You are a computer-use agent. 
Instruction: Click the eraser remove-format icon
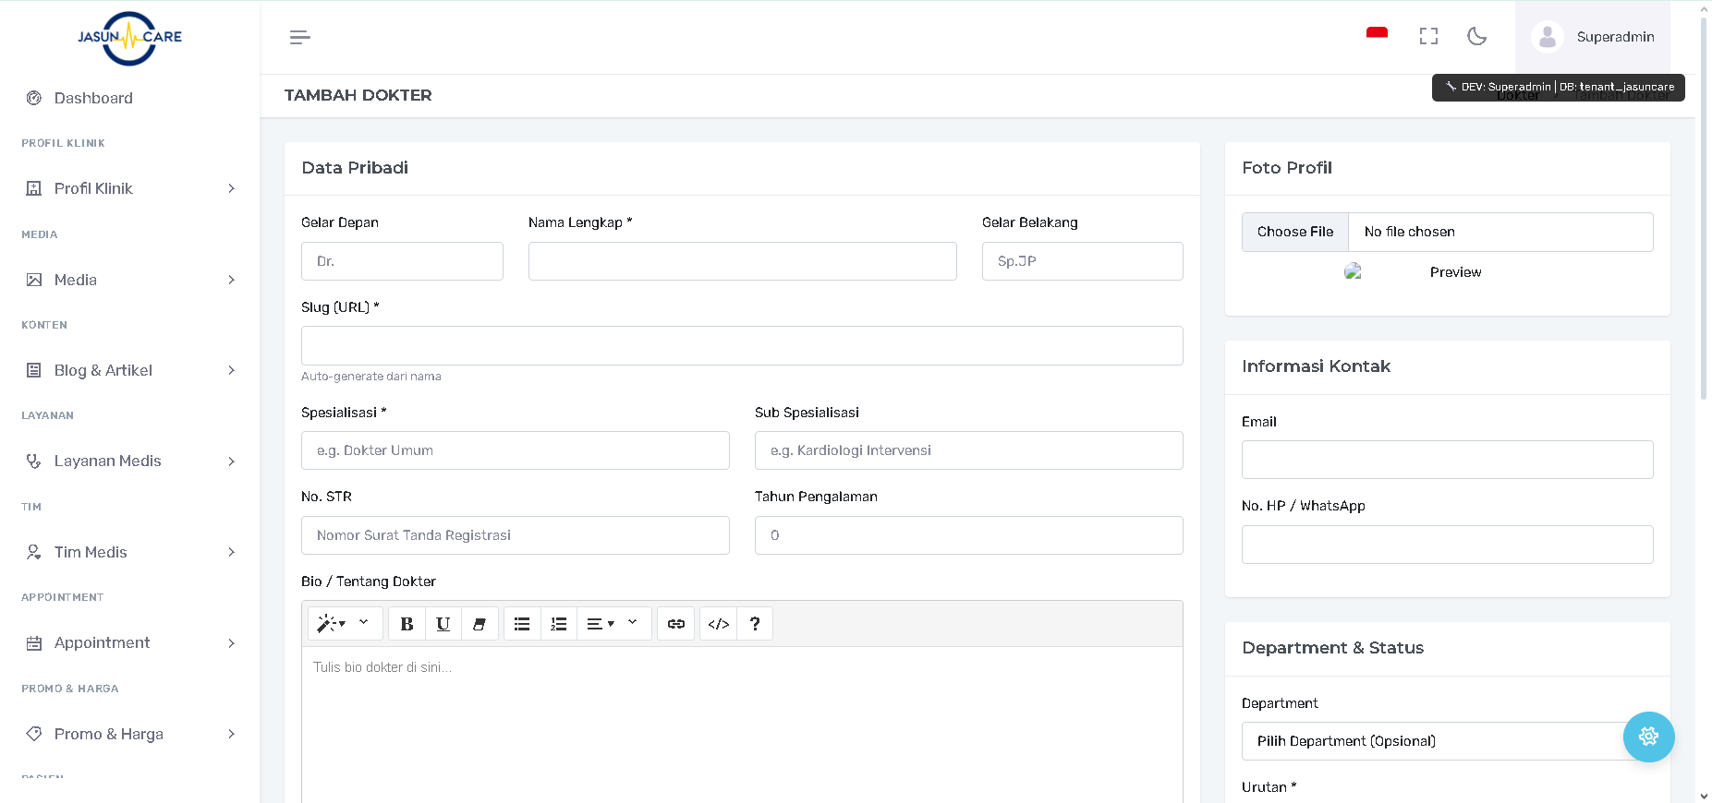point(480,624)
